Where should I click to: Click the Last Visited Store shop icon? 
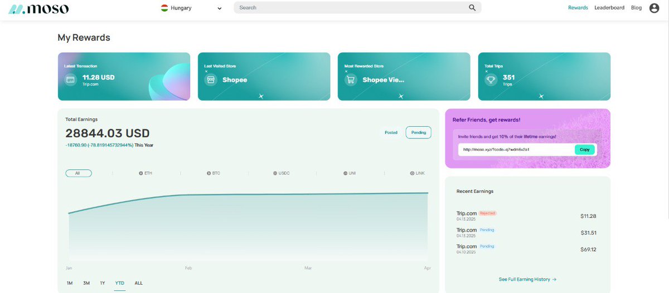pos(211,80)
